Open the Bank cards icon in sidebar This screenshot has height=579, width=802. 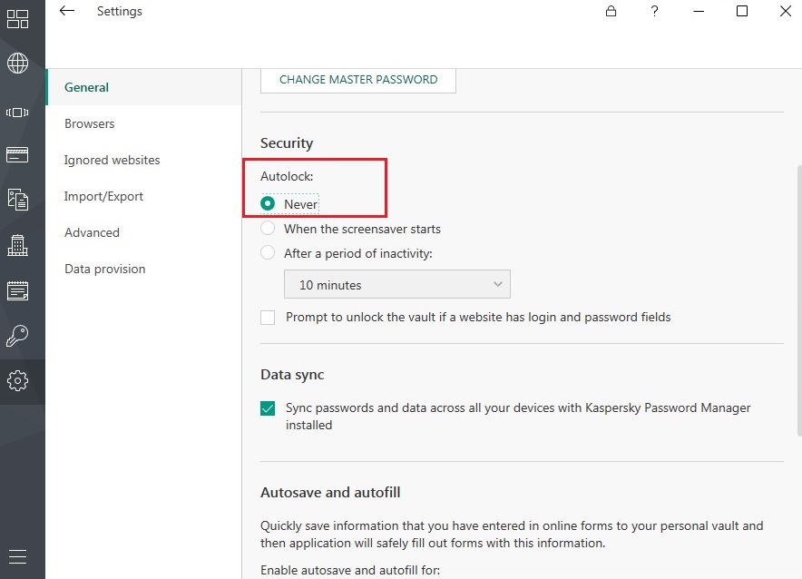point(17,154)
